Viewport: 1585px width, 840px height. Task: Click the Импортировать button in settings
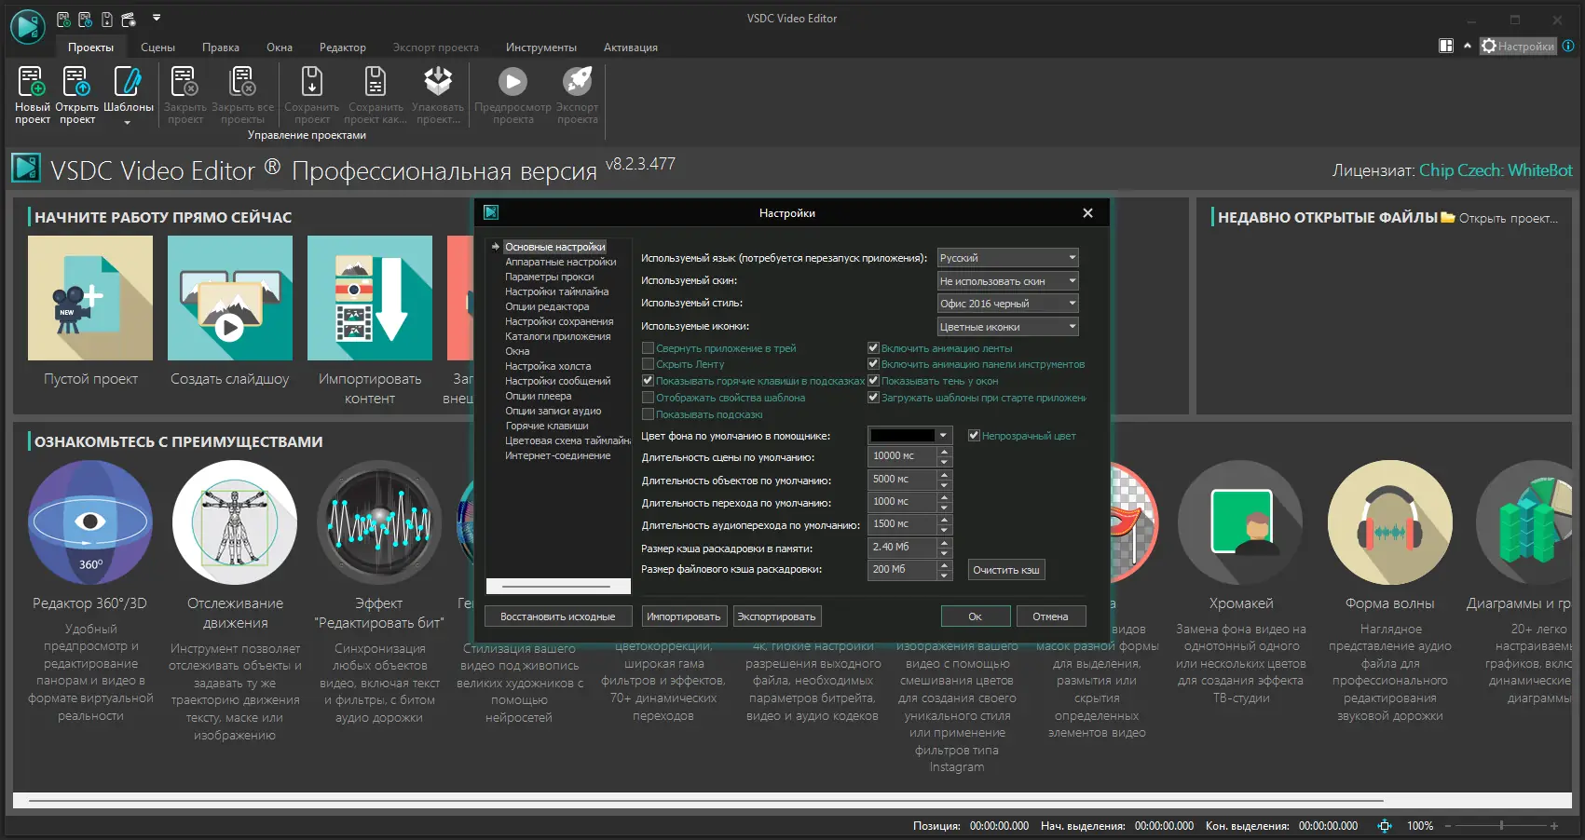684,616
